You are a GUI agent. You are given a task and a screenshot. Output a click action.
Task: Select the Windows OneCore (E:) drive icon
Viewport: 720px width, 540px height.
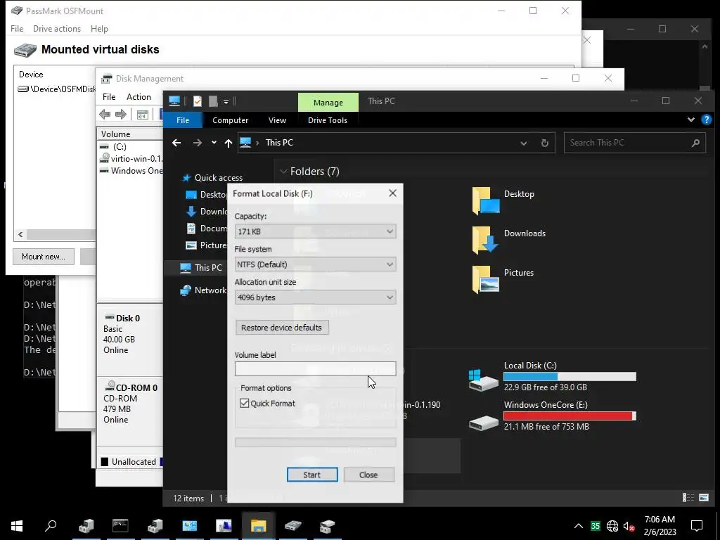pyautogui.click(x=483, y=423)
